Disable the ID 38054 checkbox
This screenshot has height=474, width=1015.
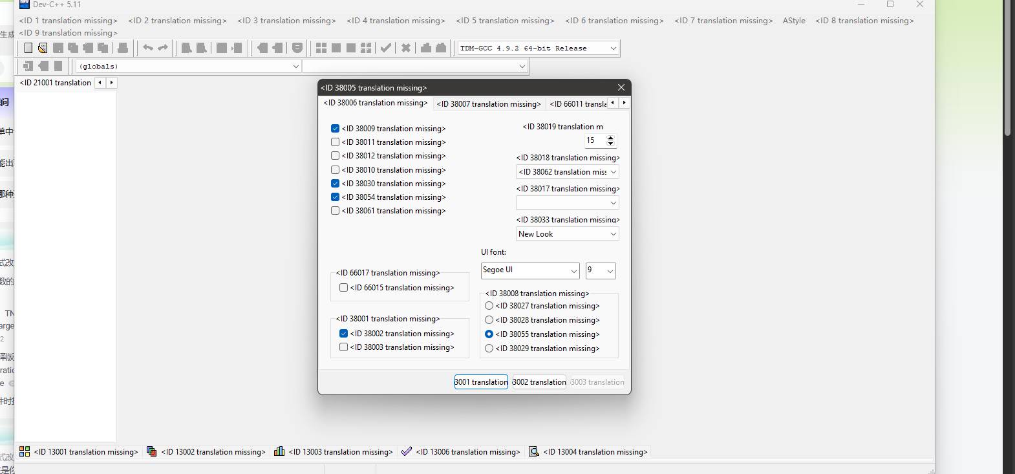[335, 197]
